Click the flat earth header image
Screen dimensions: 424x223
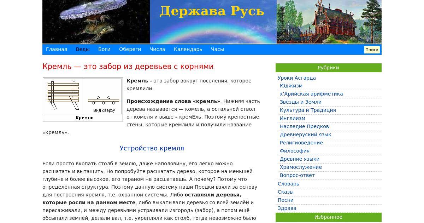click(x=96, y=22)
